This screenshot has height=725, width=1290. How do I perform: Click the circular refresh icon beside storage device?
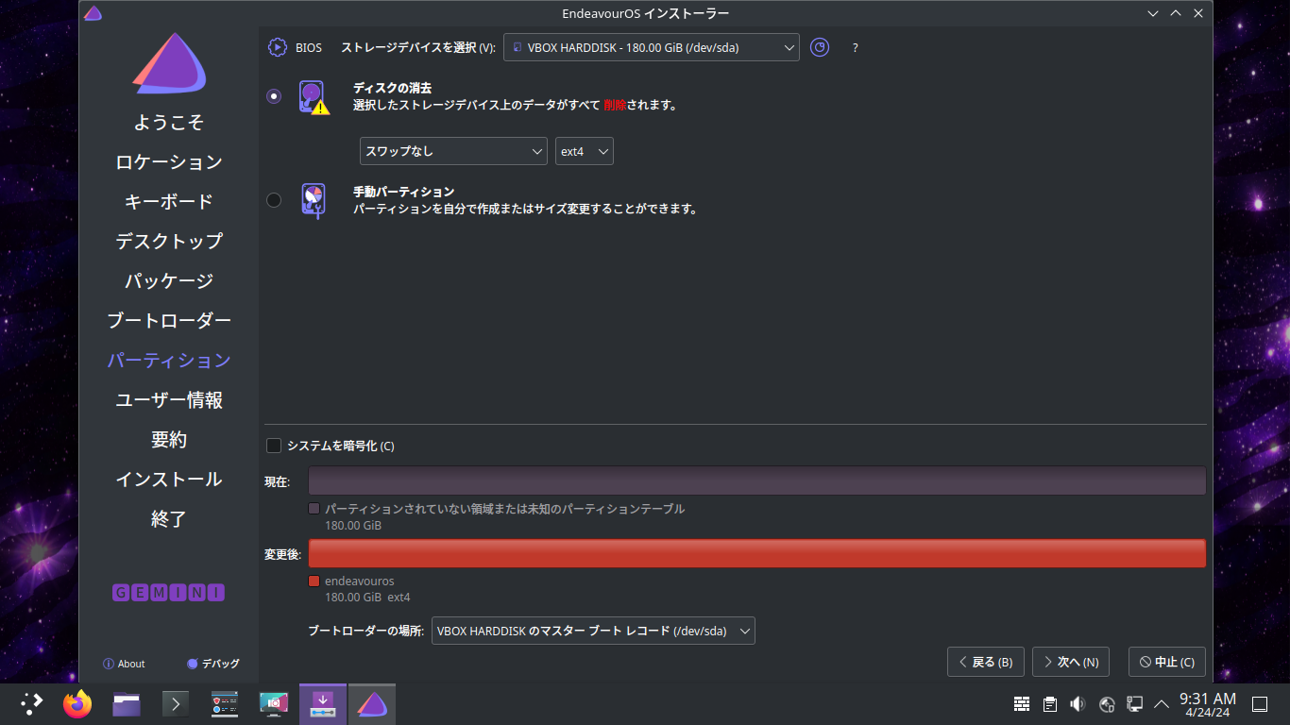point(820,47)
